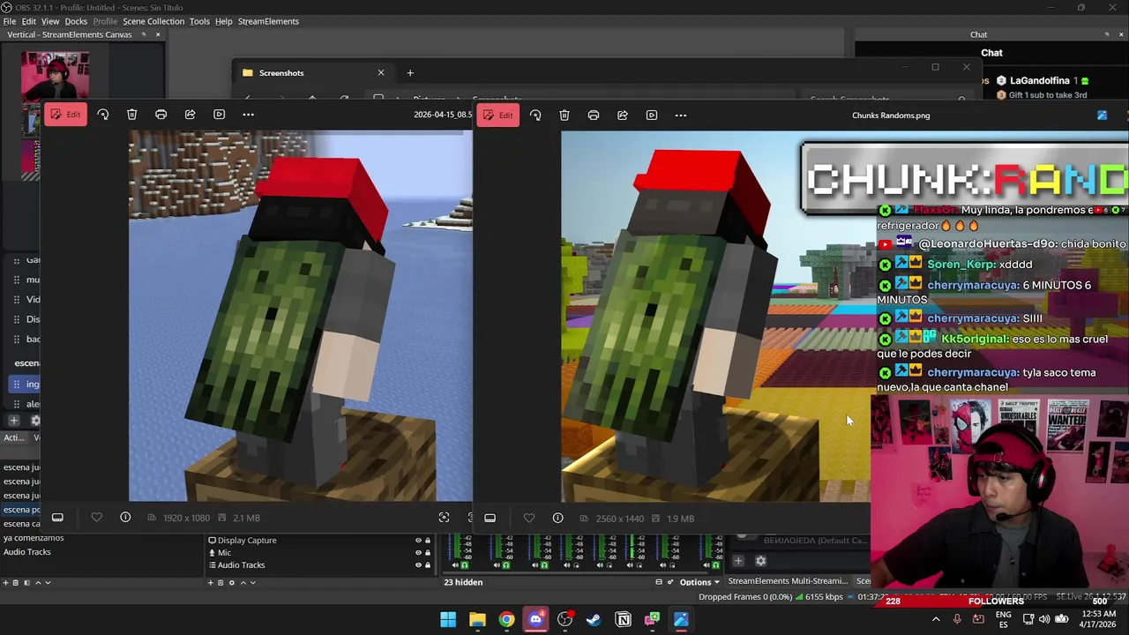The height and width of the screenshot is (635, 1129).
Task: Open OBS Docks menu
Action: [x=76, y=21]
